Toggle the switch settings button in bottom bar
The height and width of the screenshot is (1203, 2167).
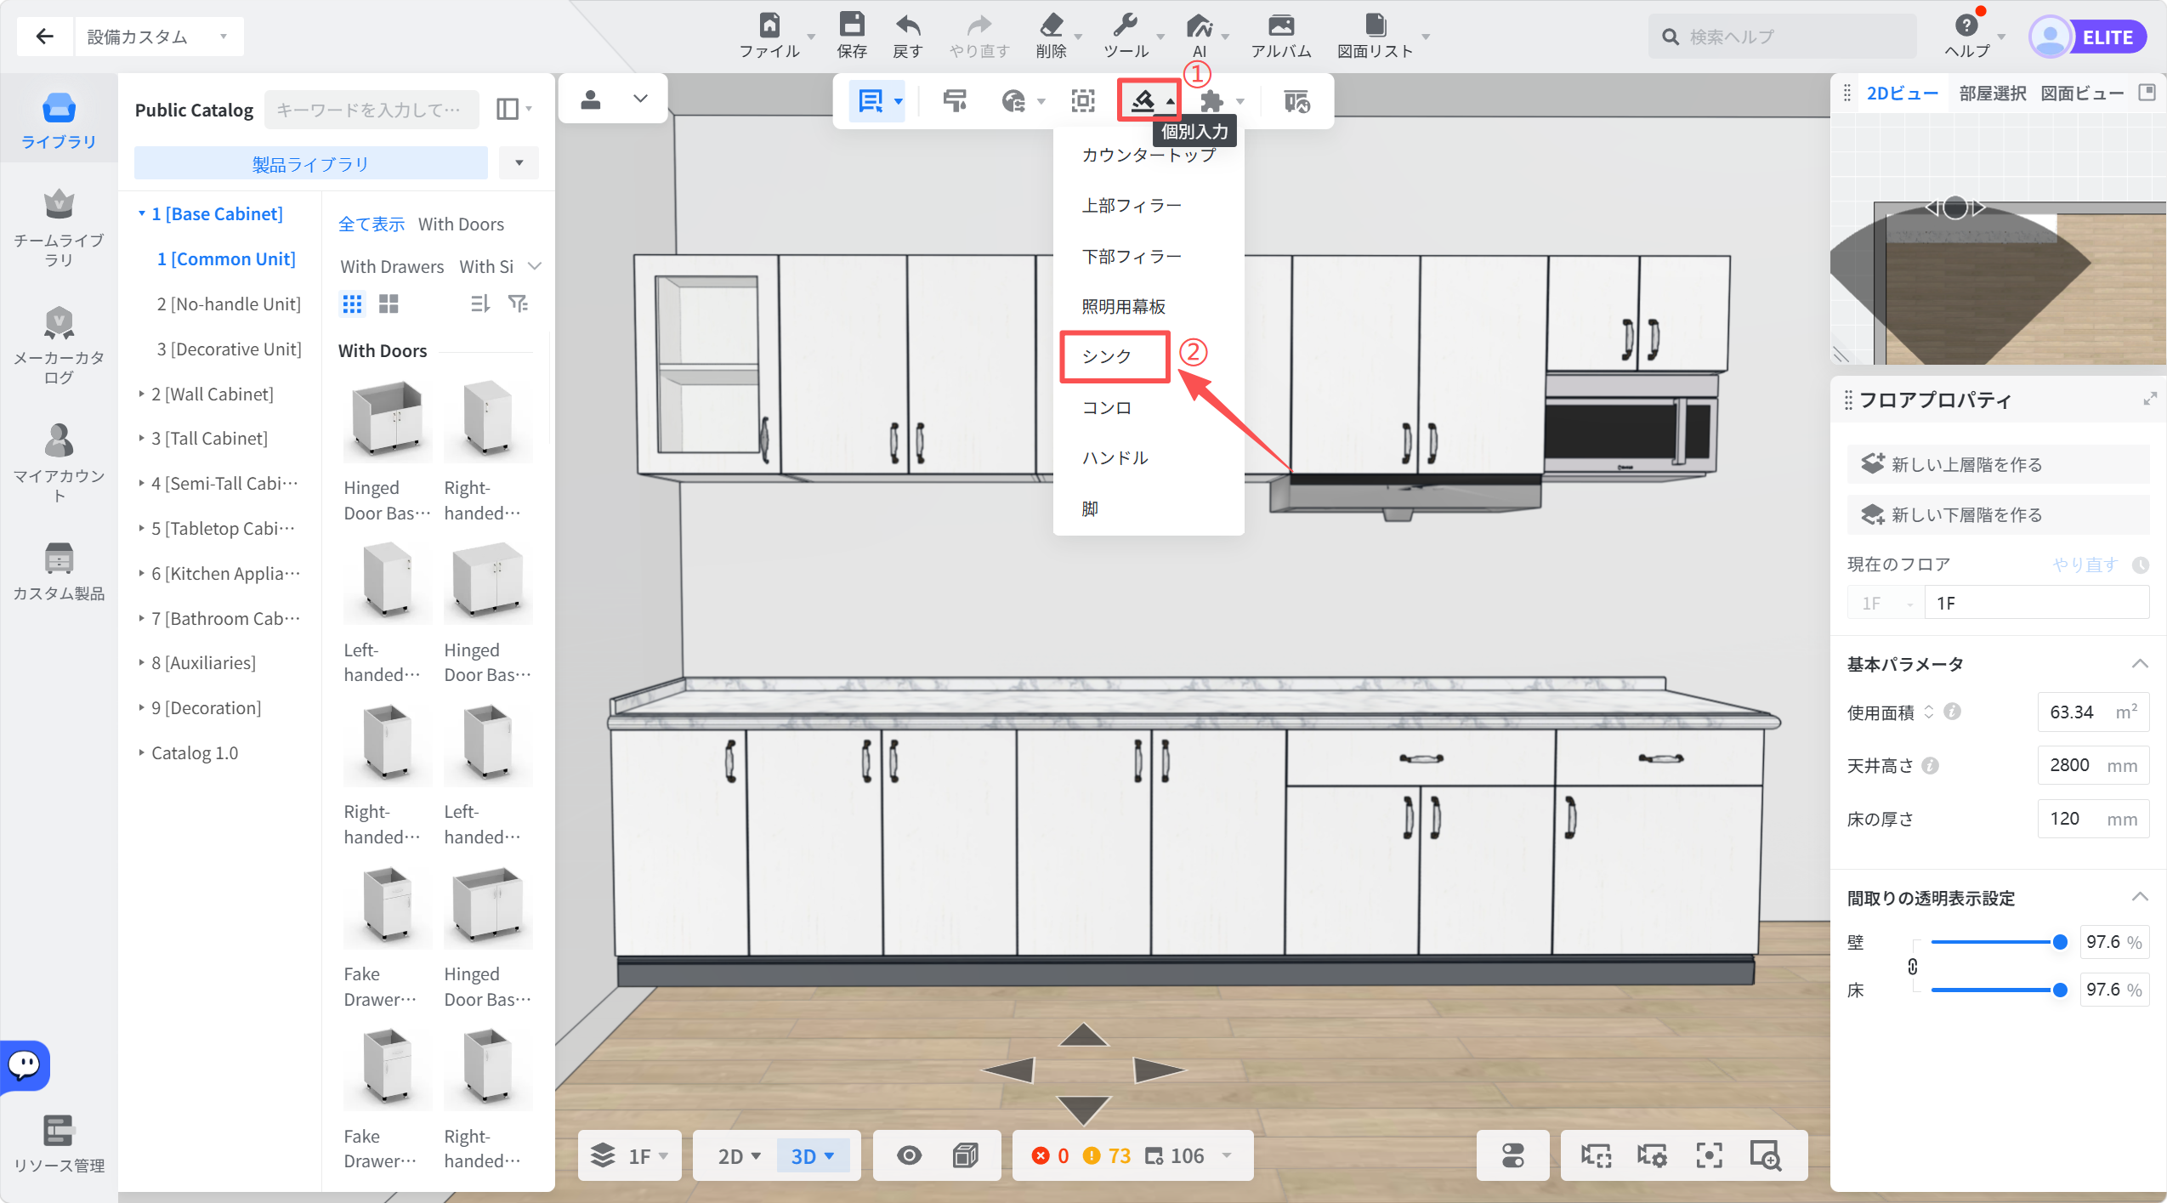pos(1513,1155)
